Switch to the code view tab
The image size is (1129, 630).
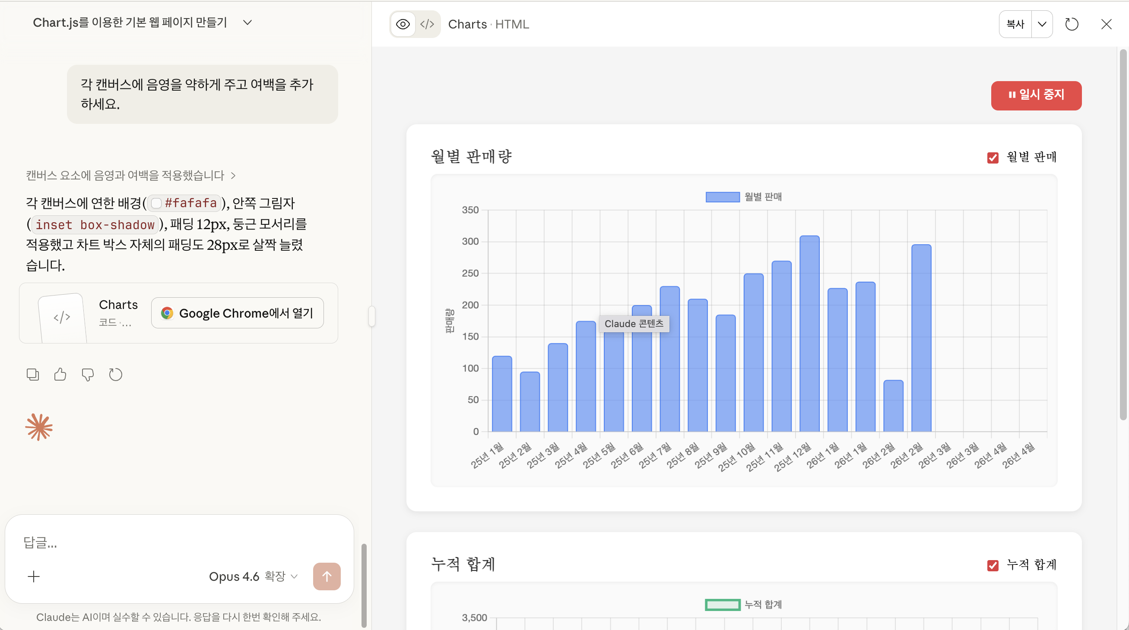tap(427, 24)
